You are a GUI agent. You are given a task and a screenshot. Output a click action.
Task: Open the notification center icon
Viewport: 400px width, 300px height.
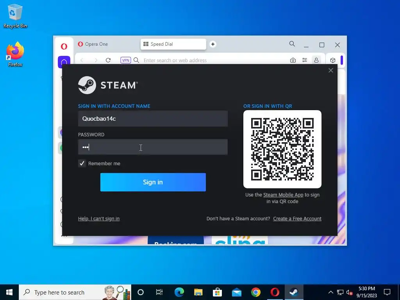click(x=387, y=292)
